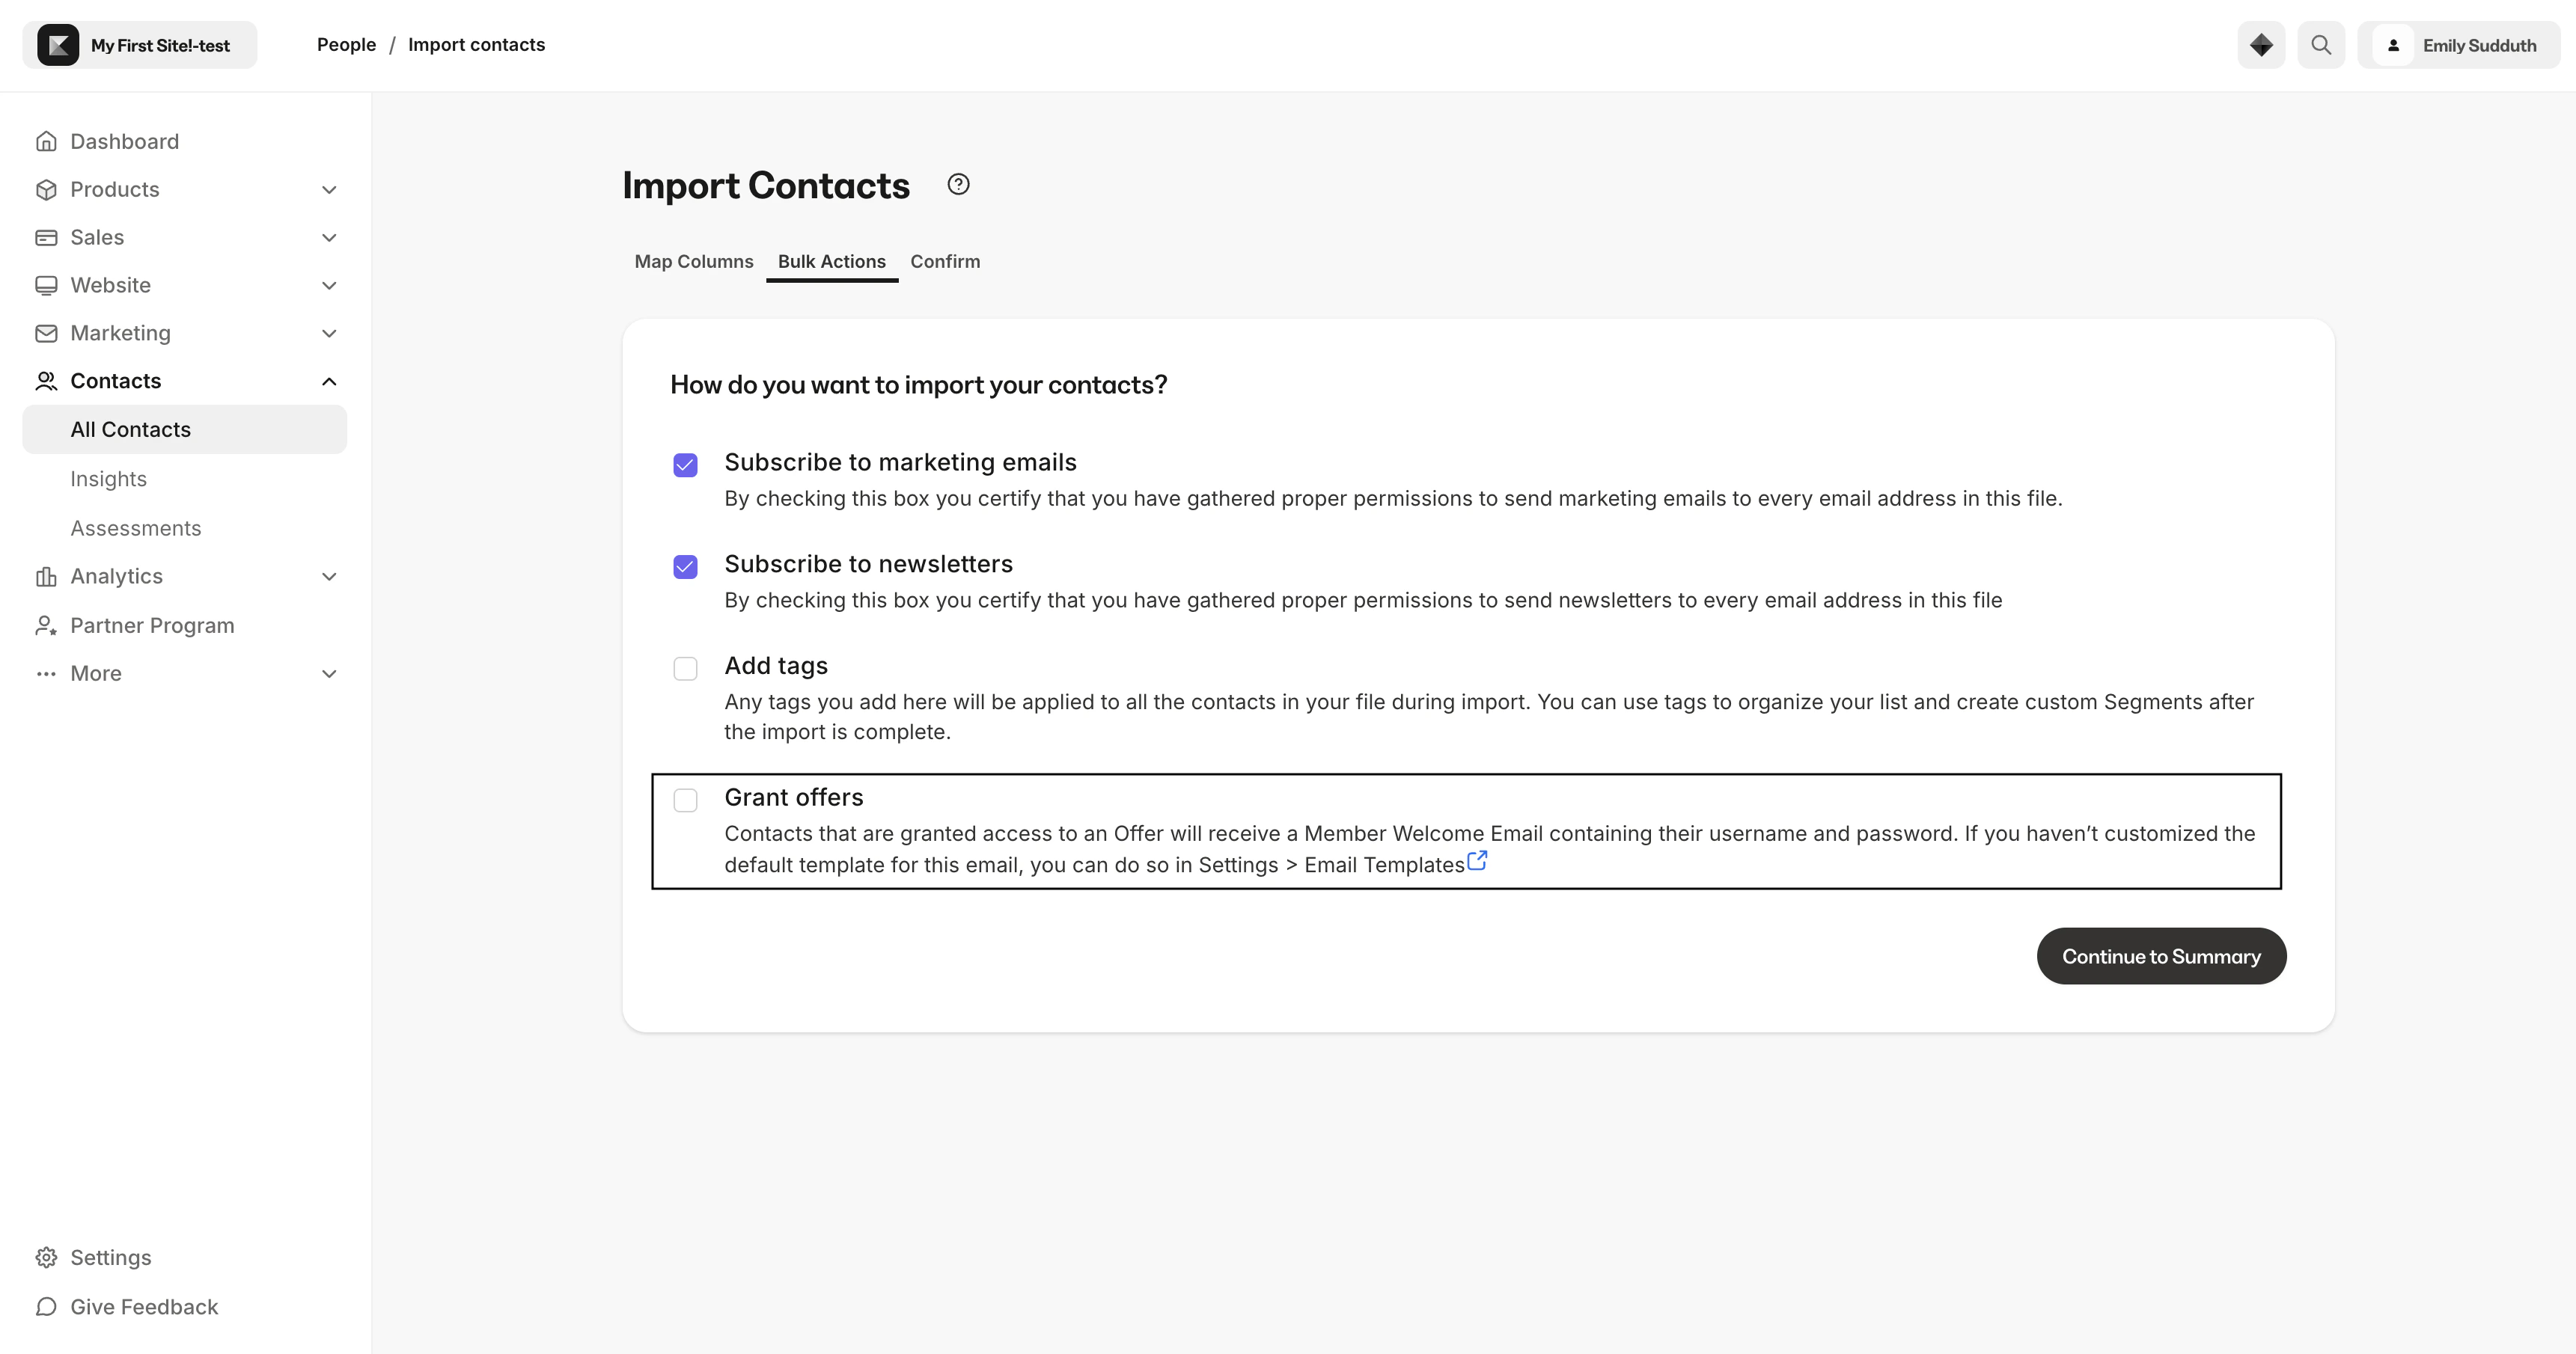2576x1354 pixels.
Task: Uncheck Subscribe to marketing emails
Action: coord(685,465)
